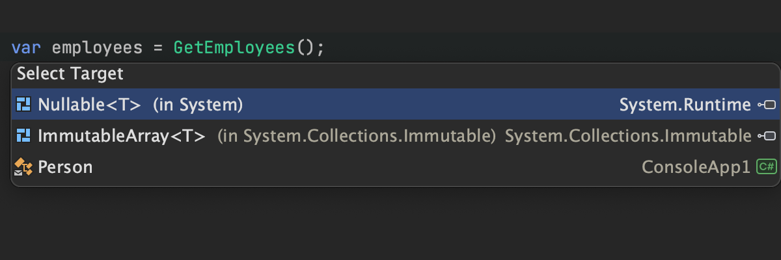
Task: Click the "(in System)" namespace label
Action: click(x=198, y=104)
